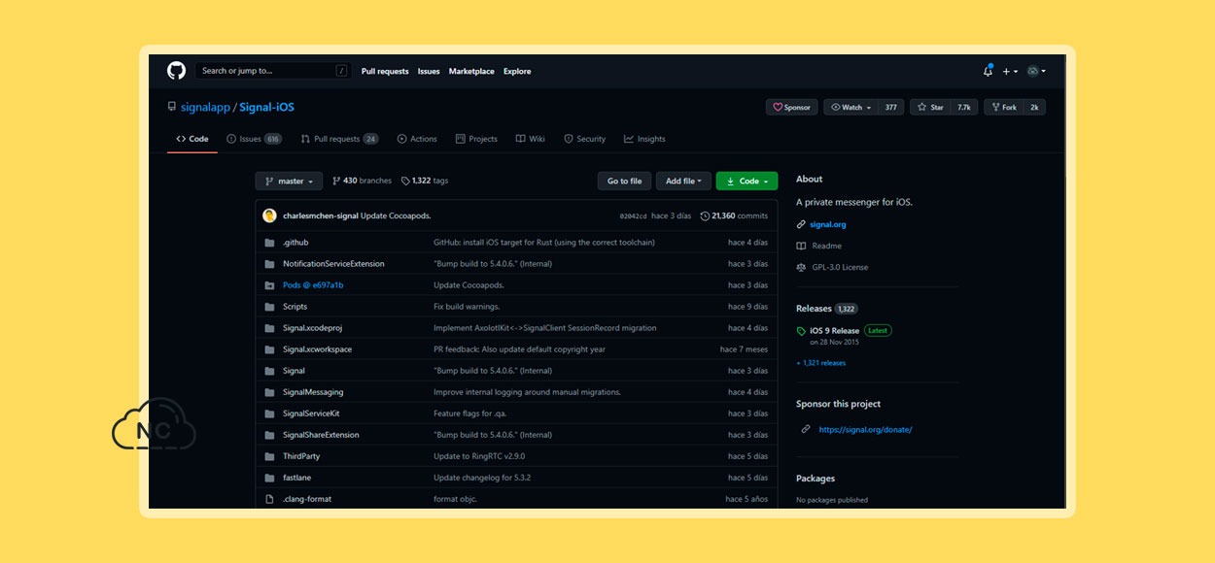The image size is (1215, 563).
Task: Open the 21,360 commits history
Action: (x=734, y=215)
